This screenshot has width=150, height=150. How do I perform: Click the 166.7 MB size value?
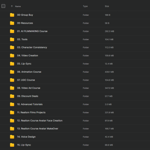(109, 129)
